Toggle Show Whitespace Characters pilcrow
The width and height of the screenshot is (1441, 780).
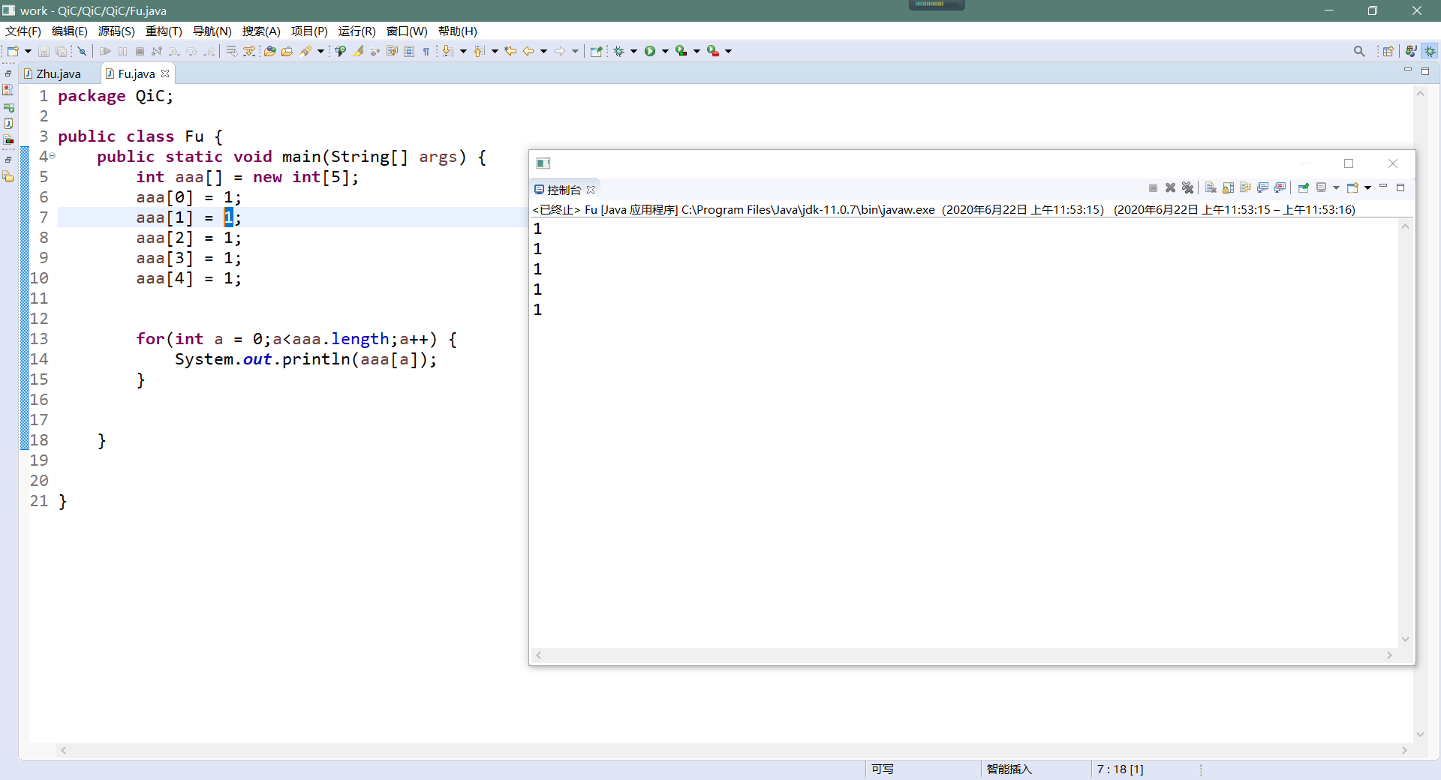click(x=426, y=51)
